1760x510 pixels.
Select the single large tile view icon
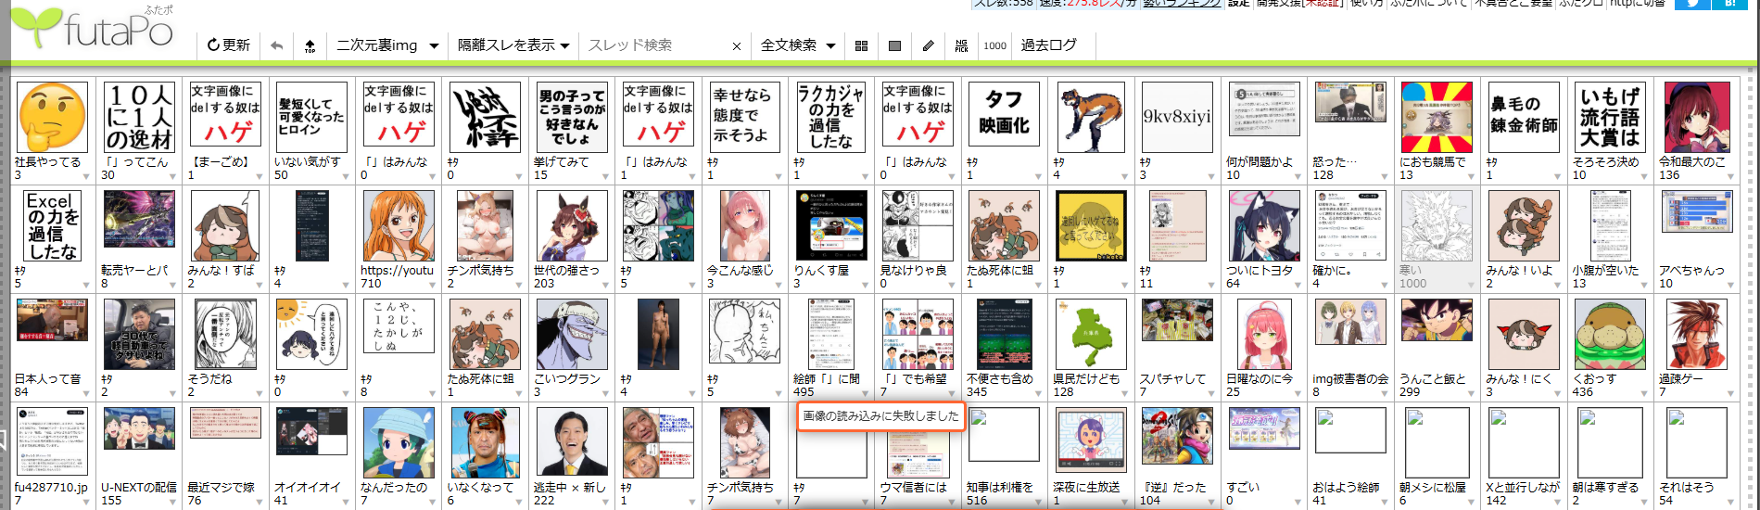tap(894, 45)
